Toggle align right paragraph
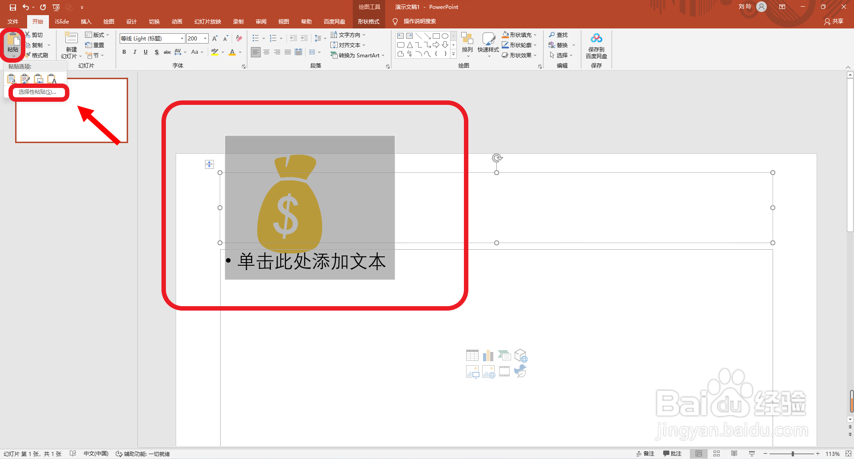This screenshot has width=854, height=459. (x=277, y=52)
